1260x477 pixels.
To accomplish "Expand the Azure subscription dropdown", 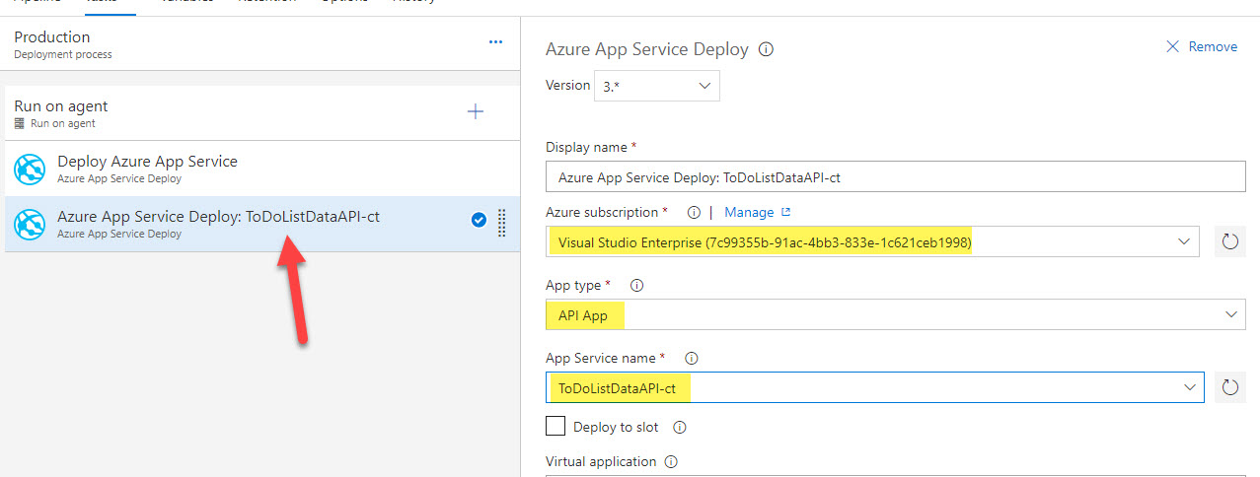I will click(x=1184, y=241).
